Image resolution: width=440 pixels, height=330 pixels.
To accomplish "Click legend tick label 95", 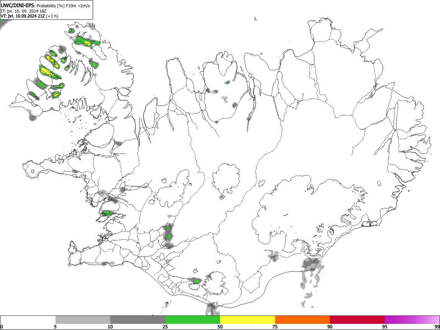I will 385,327.
